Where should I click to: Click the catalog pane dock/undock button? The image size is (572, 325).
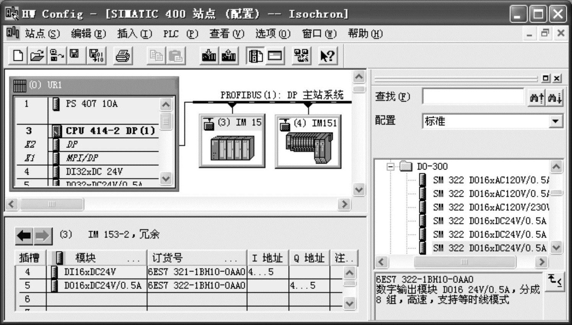click(x=546, y=78)
